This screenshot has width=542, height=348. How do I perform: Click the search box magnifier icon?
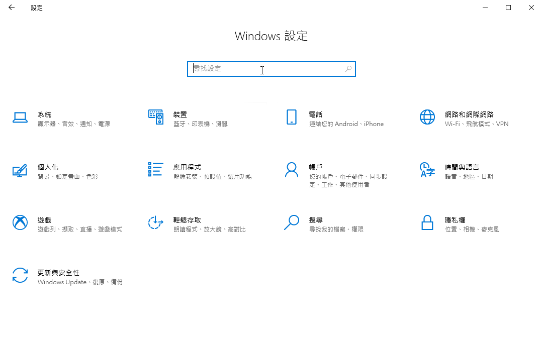click(x=348, y=69)
